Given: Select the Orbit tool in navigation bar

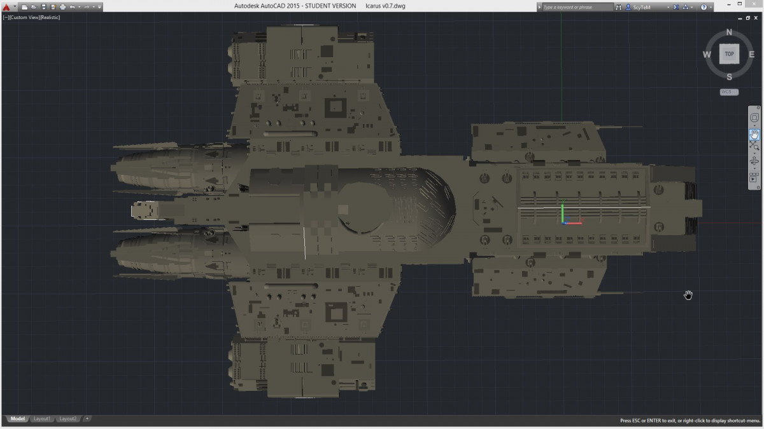Looking at the screenshot, I should tap(754, 161).
